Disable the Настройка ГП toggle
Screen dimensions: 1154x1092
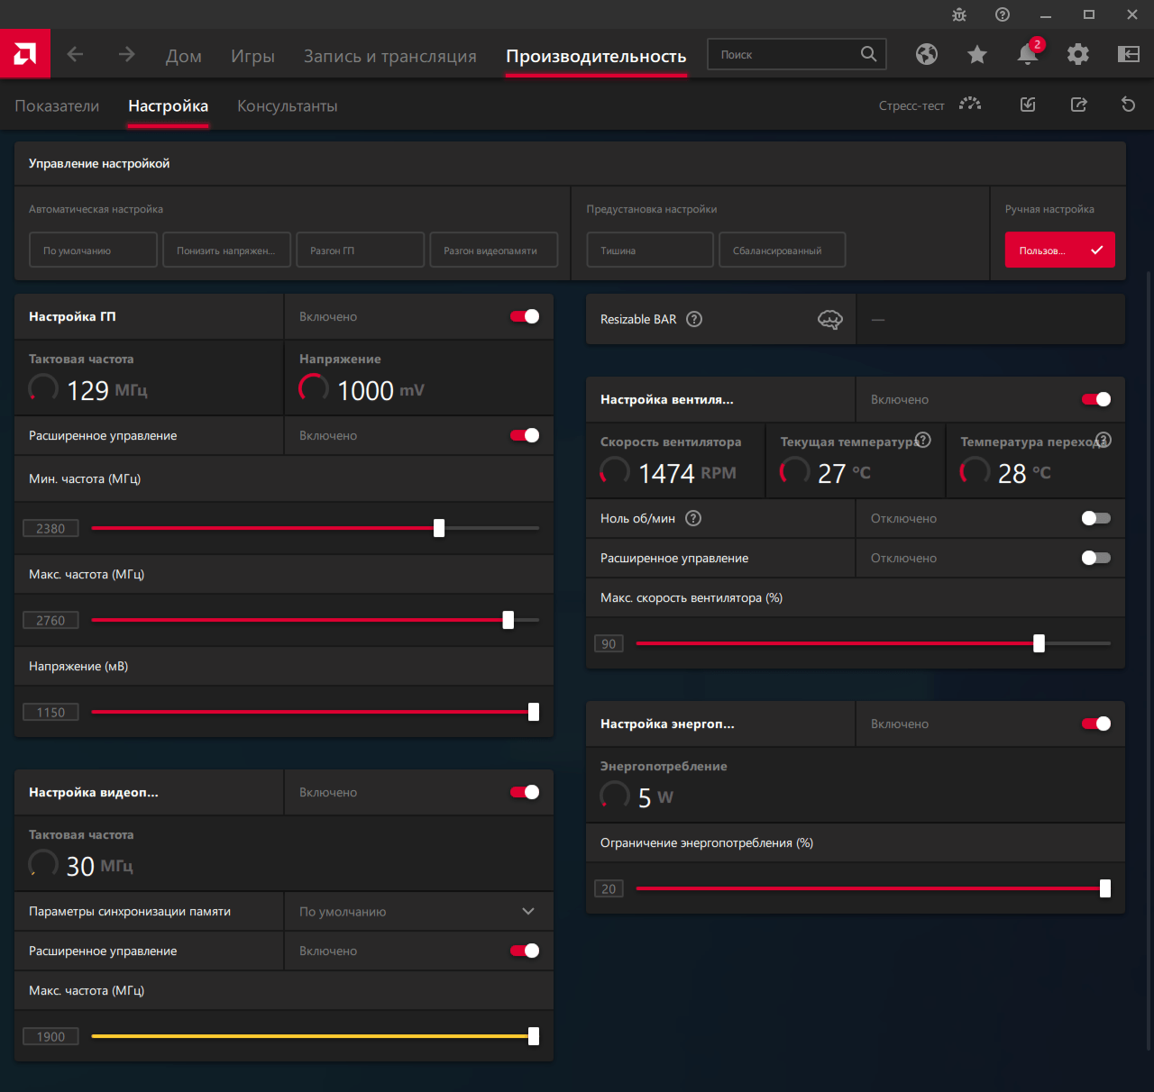525,316
